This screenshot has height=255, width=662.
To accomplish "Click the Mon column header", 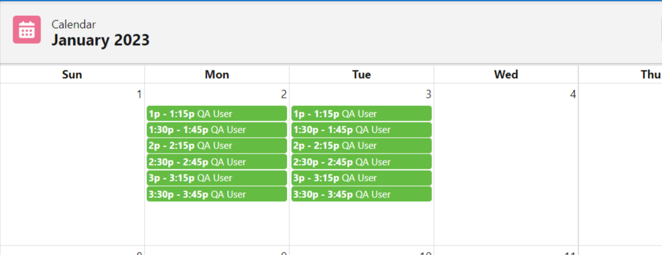I will pyautogui.click(x=217, y=75).
